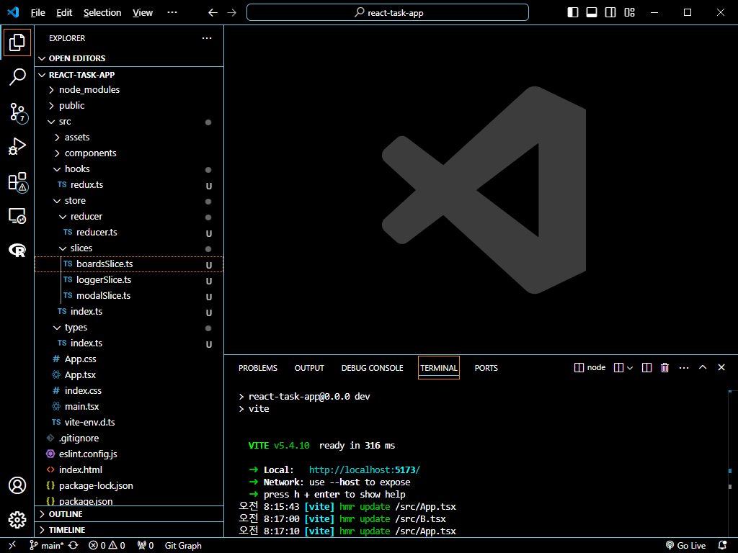Screen dimensions: 738x553
Task: Switch to the PORTS tab
Action: pos(486,368)
